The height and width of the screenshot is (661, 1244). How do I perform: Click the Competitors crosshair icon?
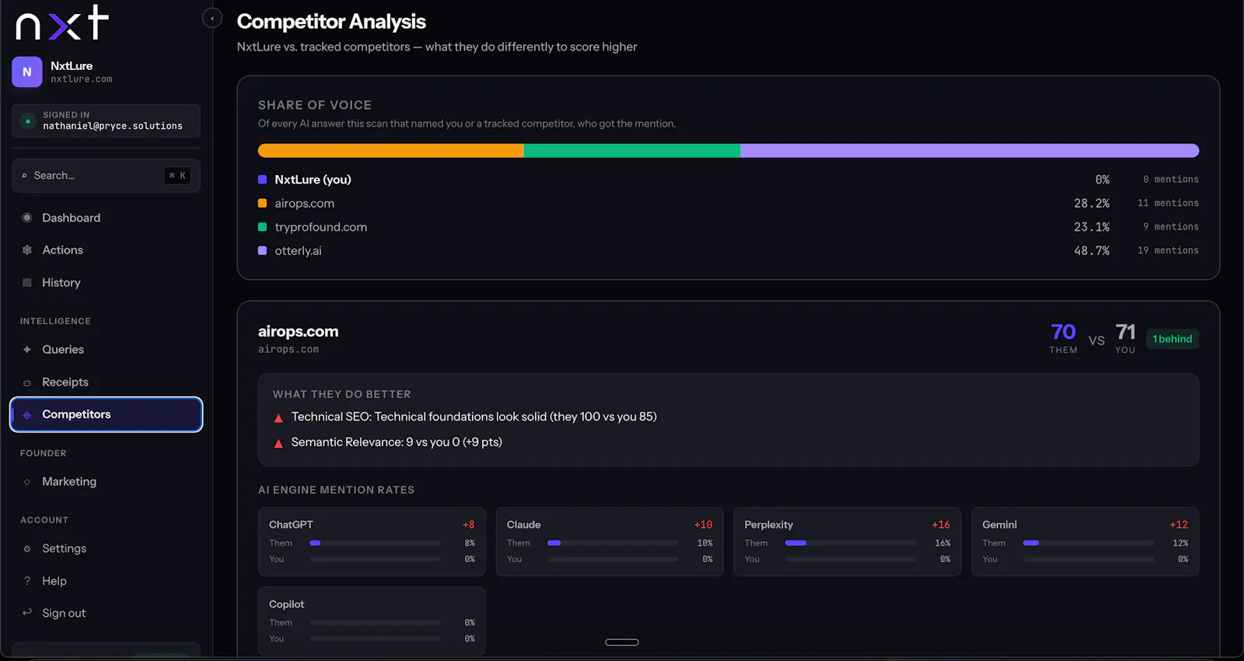pyautogui.click(x=27, y=414)
